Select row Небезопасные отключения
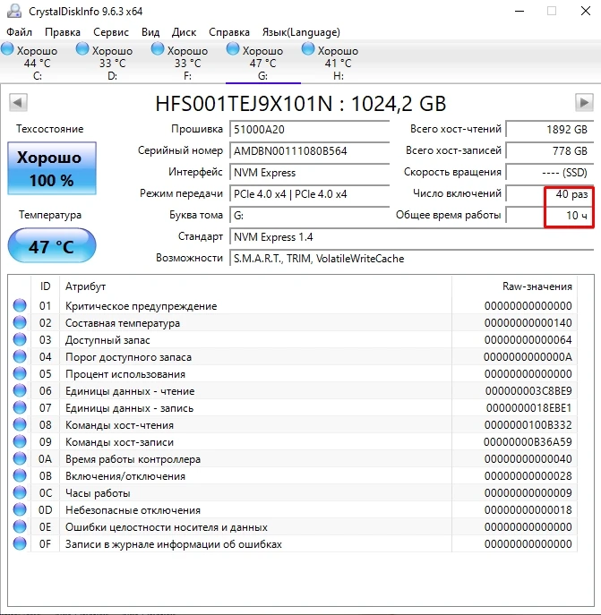Viewport: 601px width, 615px height. point(293,509)
